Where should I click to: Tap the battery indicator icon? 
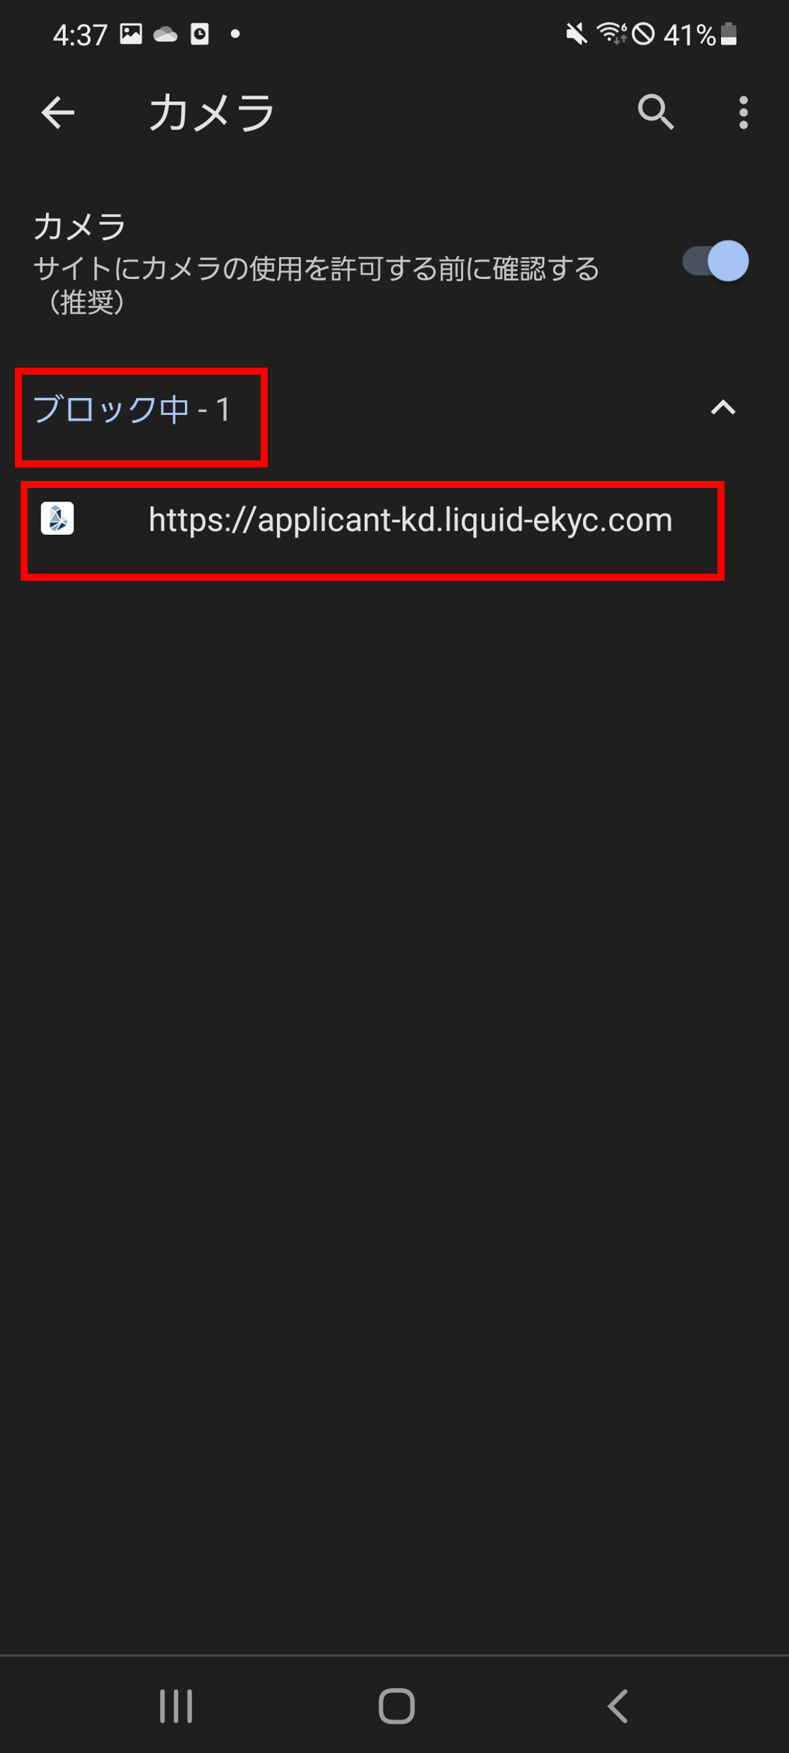[729, 33]
